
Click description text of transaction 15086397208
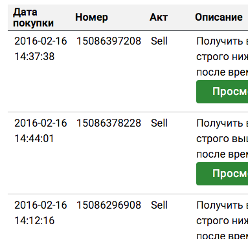[x=222, y=57]
